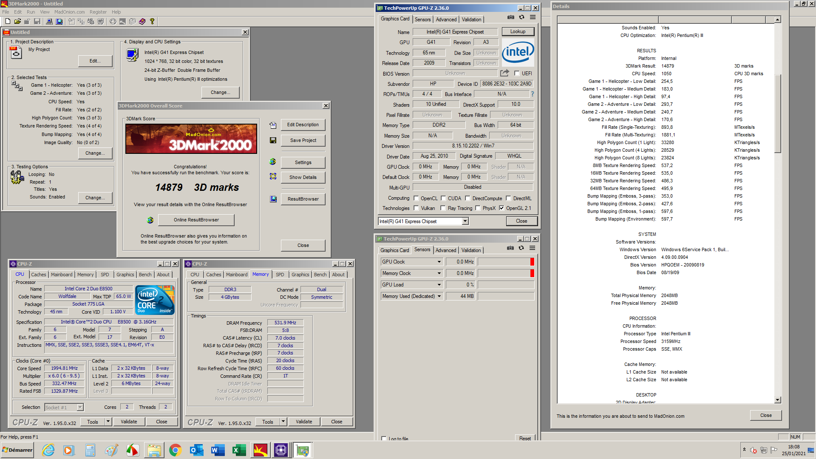
Task: Open the MadOnion.com menu
Action: pyautogui.click(x=70, y=12)
